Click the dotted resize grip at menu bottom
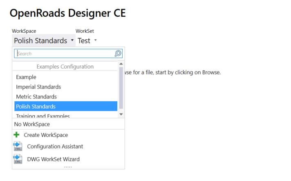 point(68,167)
